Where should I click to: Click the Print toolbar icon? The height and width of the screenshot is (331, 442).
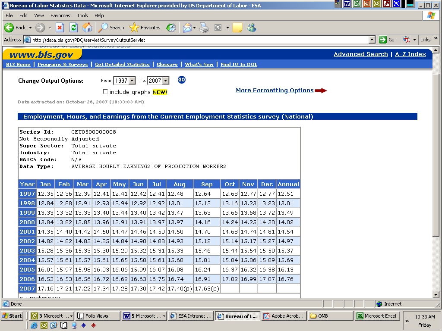[x=204, y=28]
